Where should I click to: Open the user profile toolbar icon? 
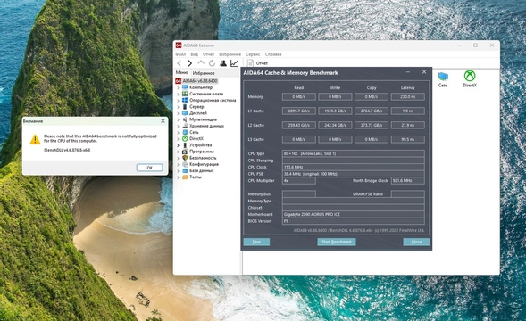coord(223,63)
